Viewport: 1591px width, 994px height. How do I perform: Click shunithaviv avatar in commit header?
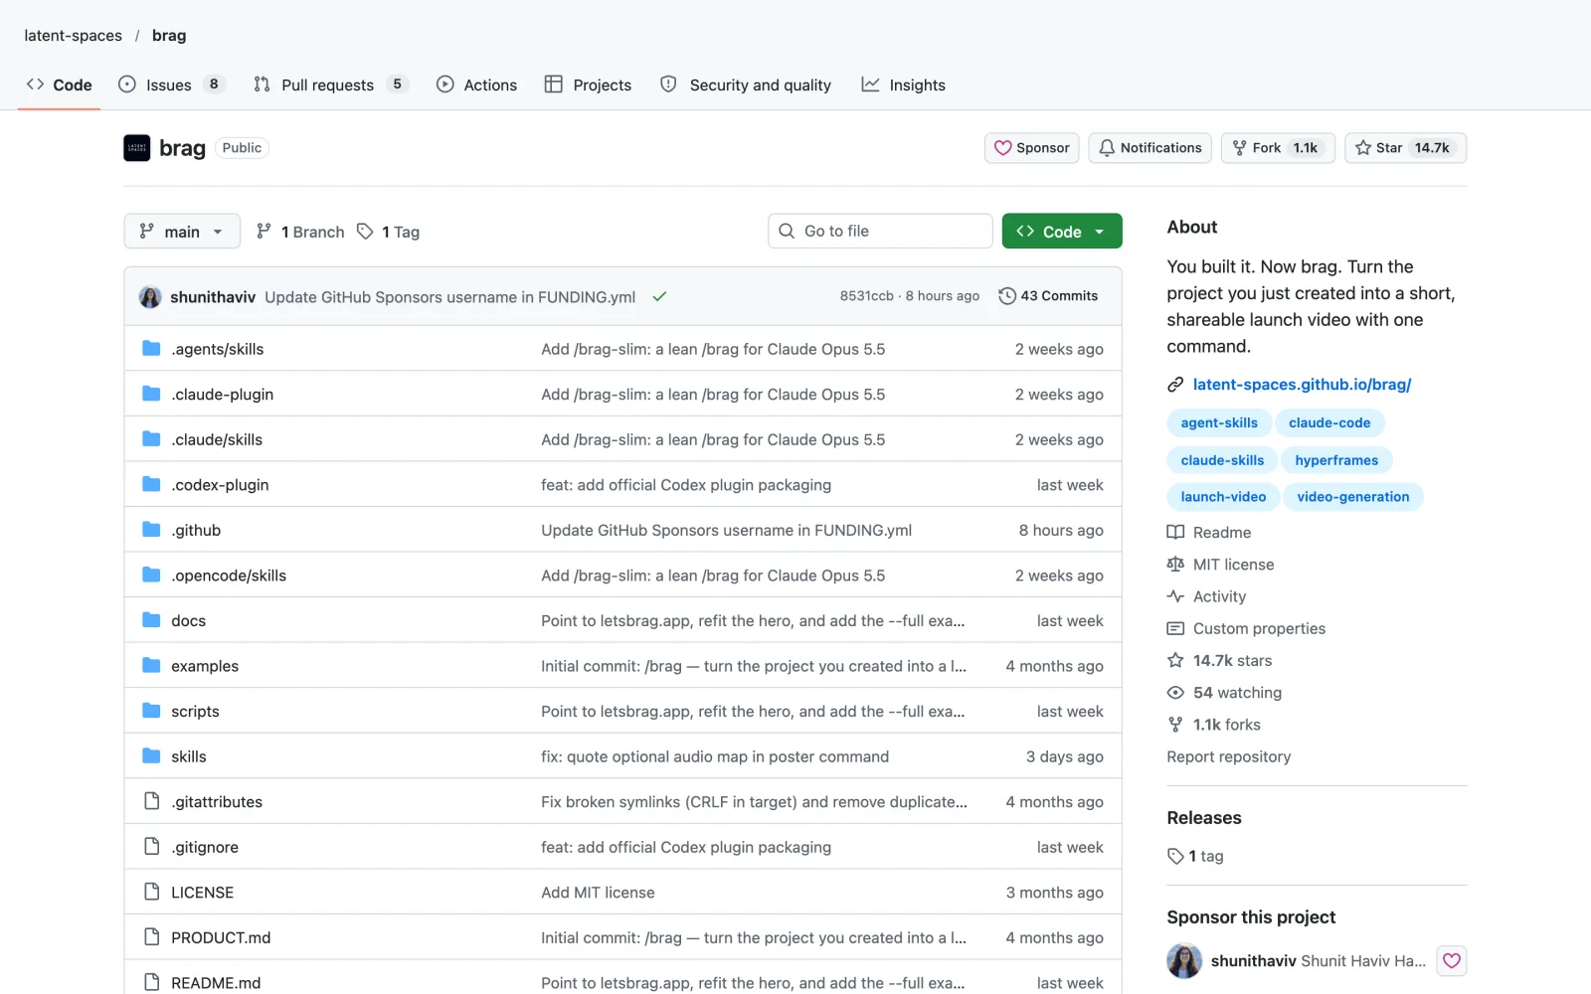[150, 296]
